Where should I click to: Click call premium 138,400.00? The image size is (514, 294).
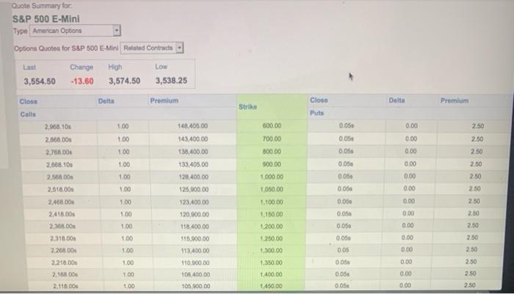193,152
